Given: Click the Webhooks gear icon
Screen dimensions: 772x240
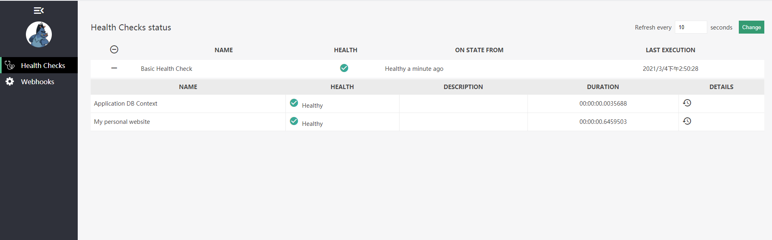Looking at the screenshot, I should pos(10,81).
